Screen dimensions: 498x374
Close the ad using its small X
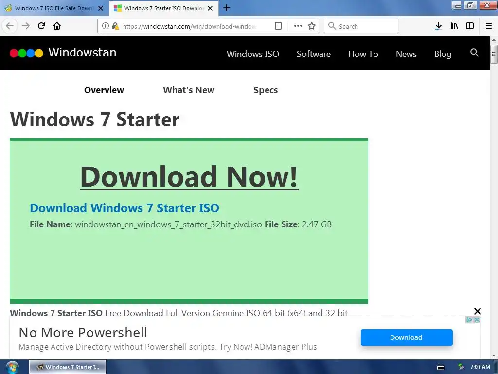[477, 319]
